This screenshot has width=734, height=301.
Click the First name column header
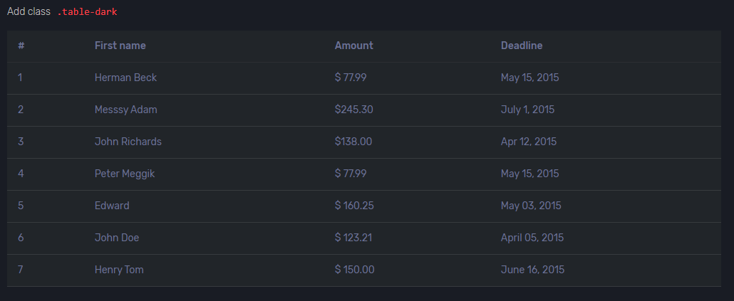click(x=120, y=46)
